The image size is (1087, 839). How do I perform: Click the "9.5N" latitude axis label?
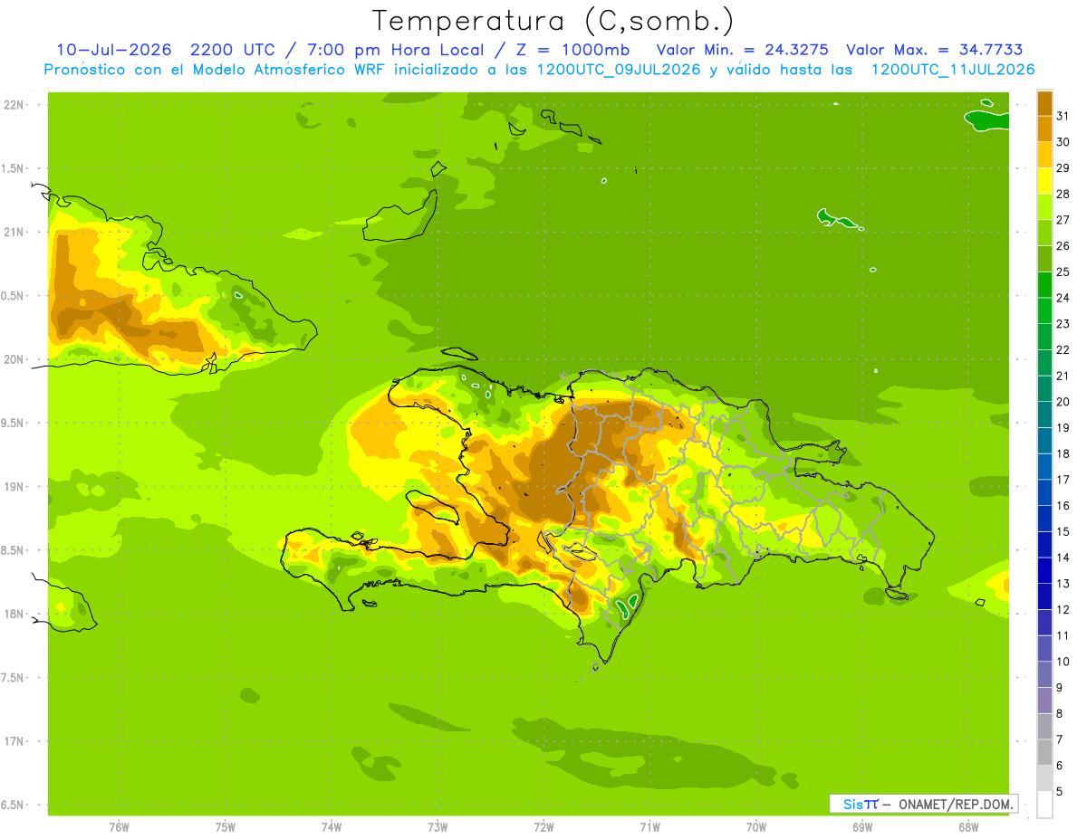[x=14, y=423]
